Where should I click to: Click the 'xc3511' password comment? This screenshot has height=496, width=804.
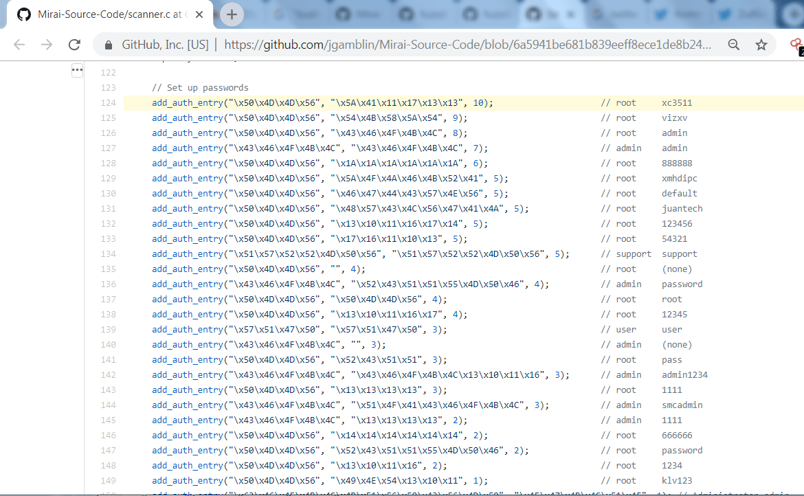[x=677, y=103]
